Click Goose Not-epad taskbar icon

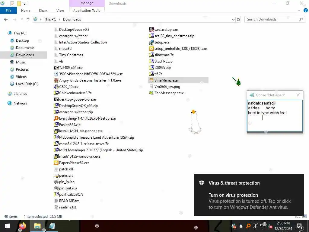tap(52, 226)
